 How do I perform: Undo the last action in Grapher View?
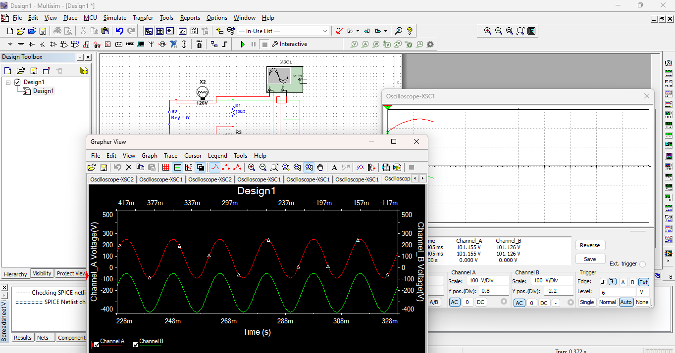click(117, 167)
